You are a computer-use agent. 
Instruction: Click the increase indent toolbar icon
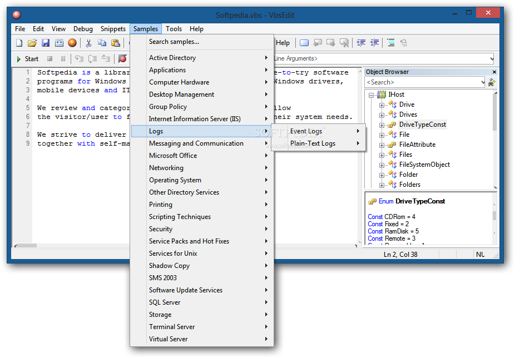point(361,43)
